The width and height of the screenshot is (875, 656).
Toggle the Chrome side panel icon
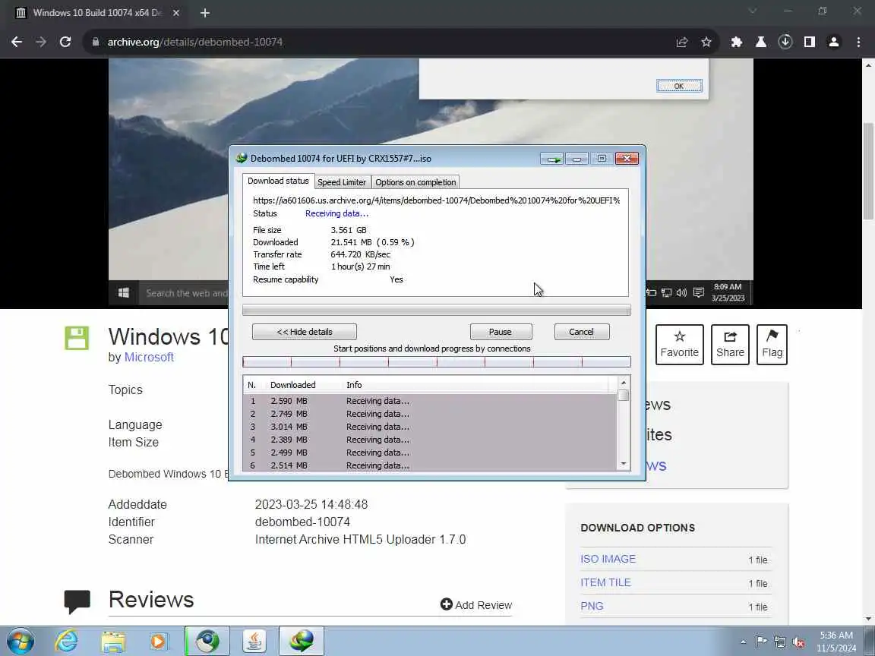(810, 42)
